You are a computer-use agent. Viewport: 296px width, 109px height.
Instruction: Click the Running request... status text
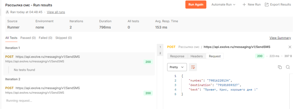(19, 101)
